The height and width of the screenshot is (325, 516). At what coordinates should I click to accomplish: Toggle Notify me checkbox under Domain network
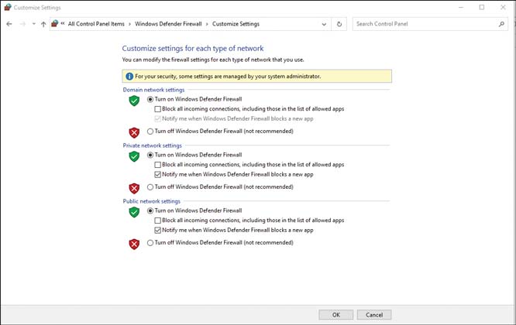[157, 118]
